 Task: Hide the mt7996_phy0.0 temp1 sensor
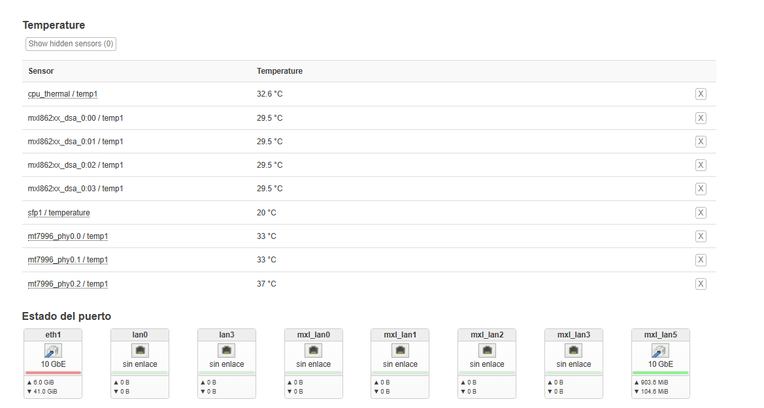click(701, 236)
